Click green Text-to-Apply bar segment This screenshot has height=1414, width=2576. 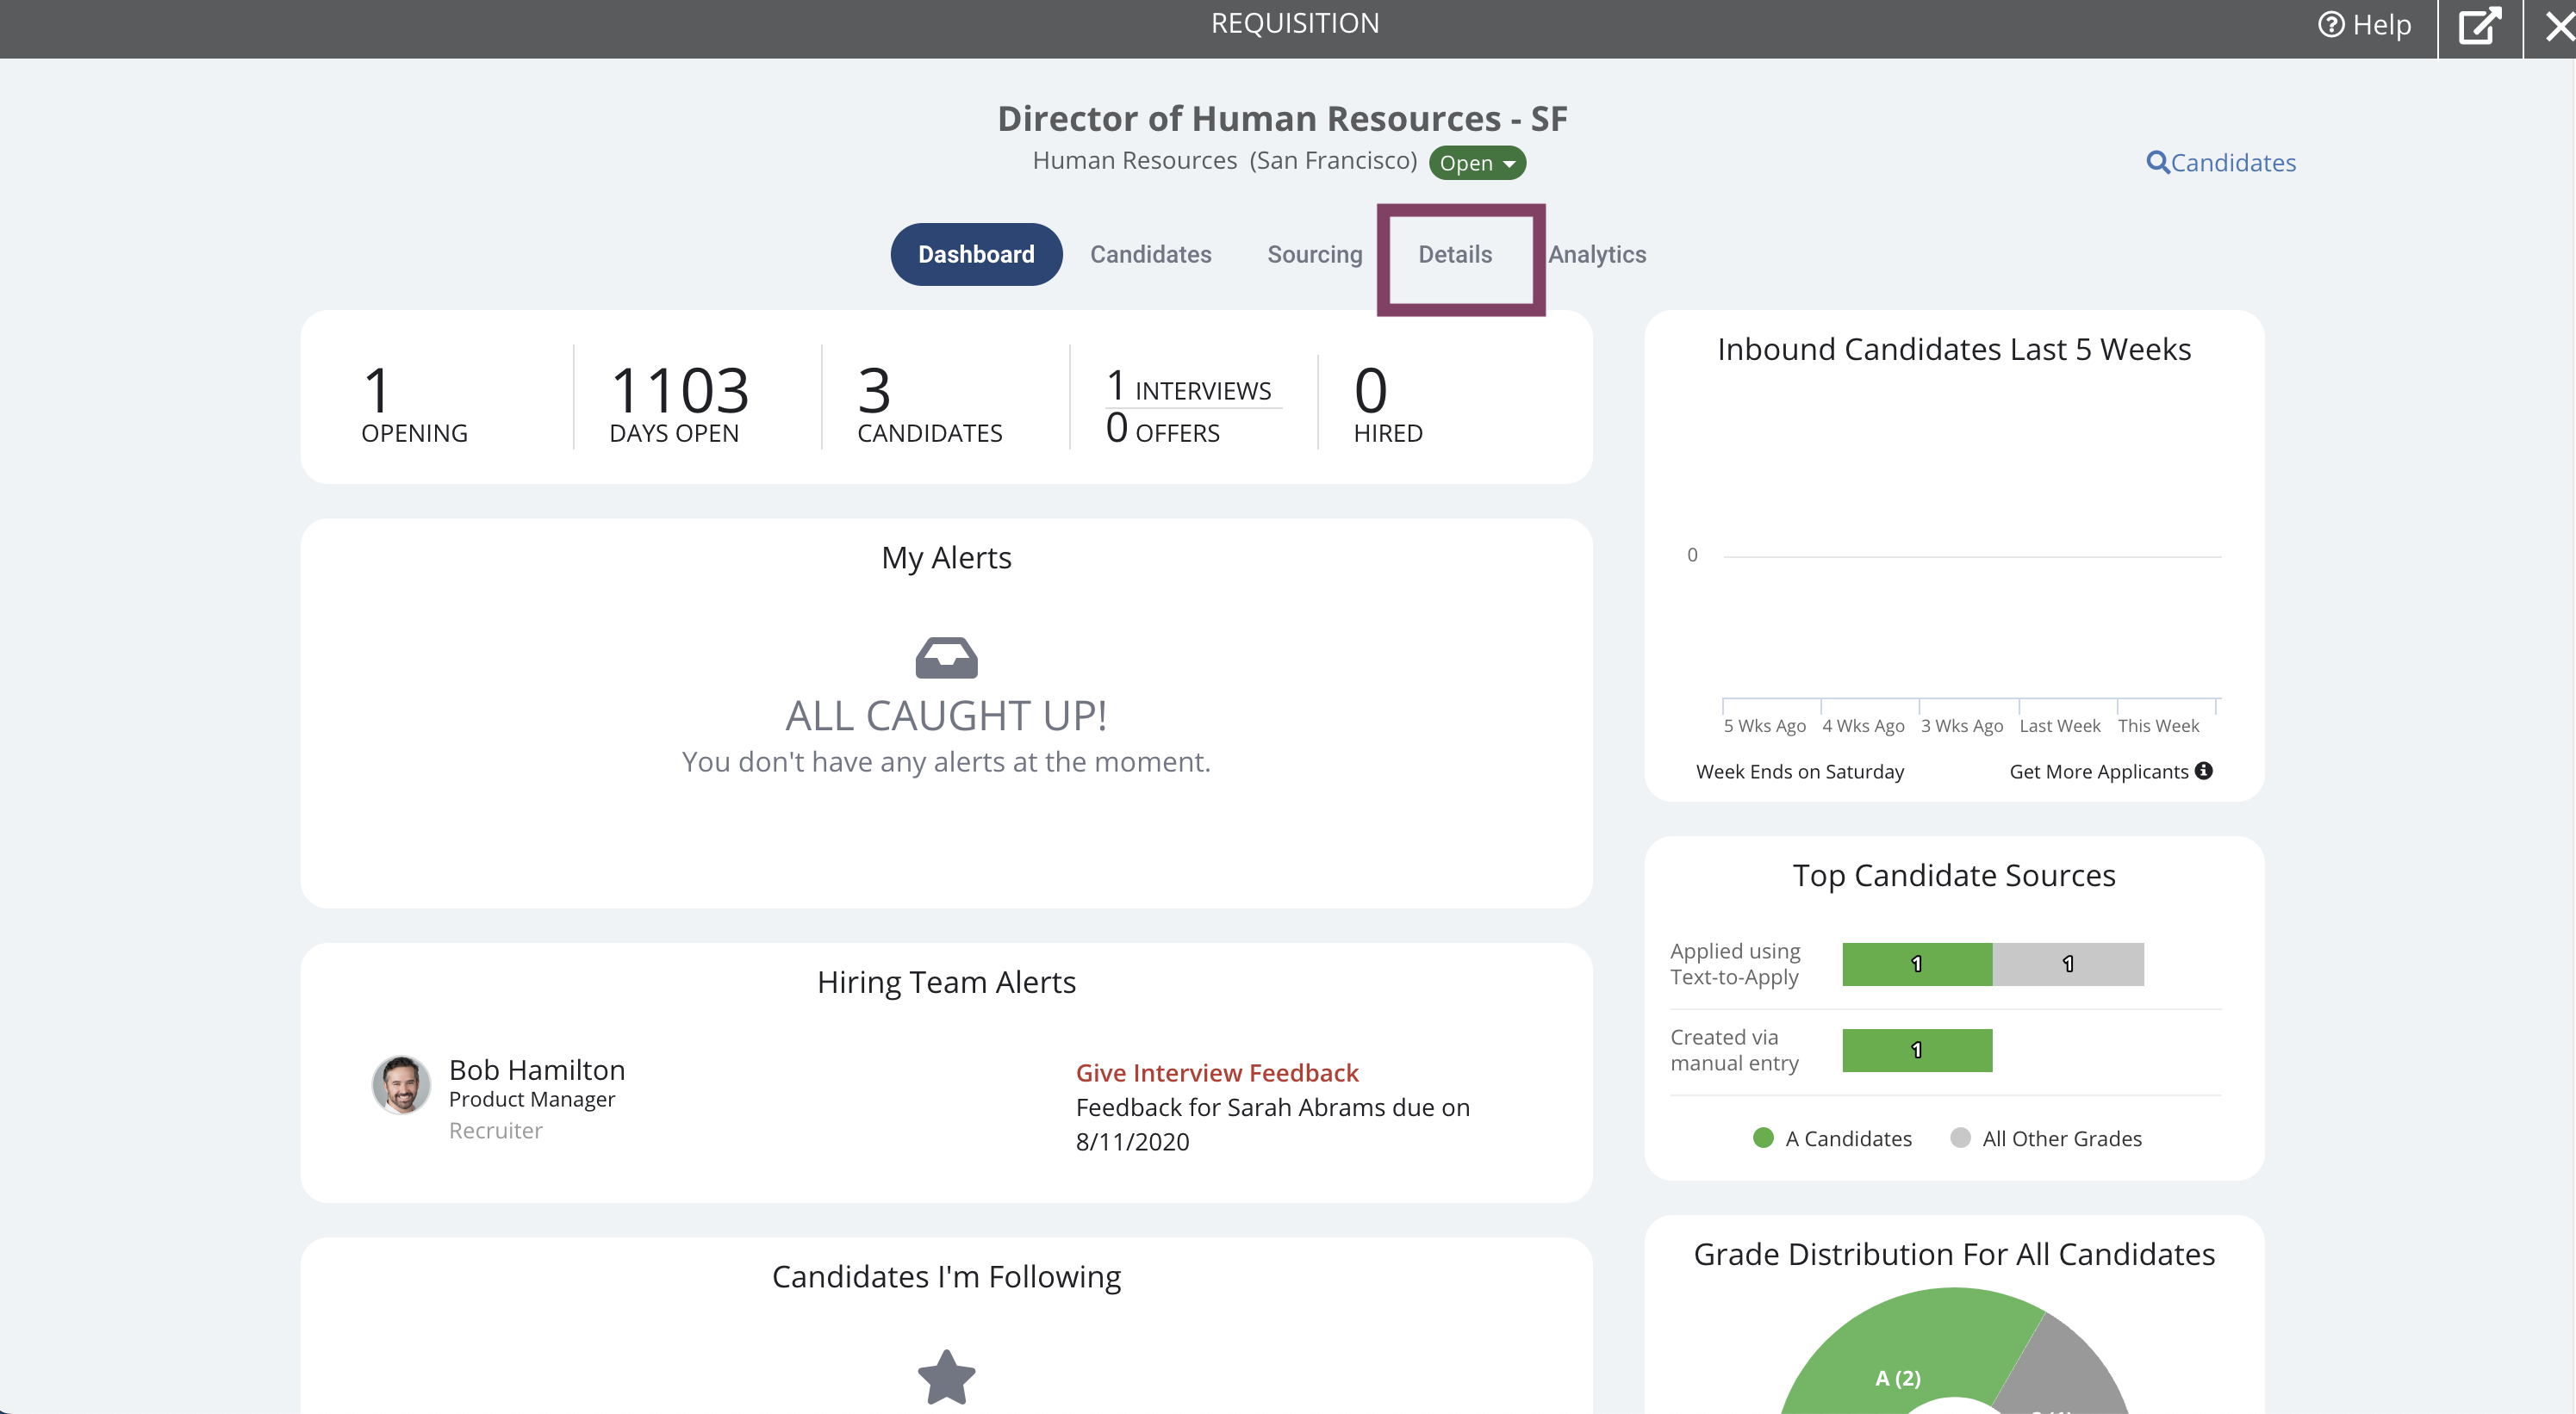(1916, 964)
